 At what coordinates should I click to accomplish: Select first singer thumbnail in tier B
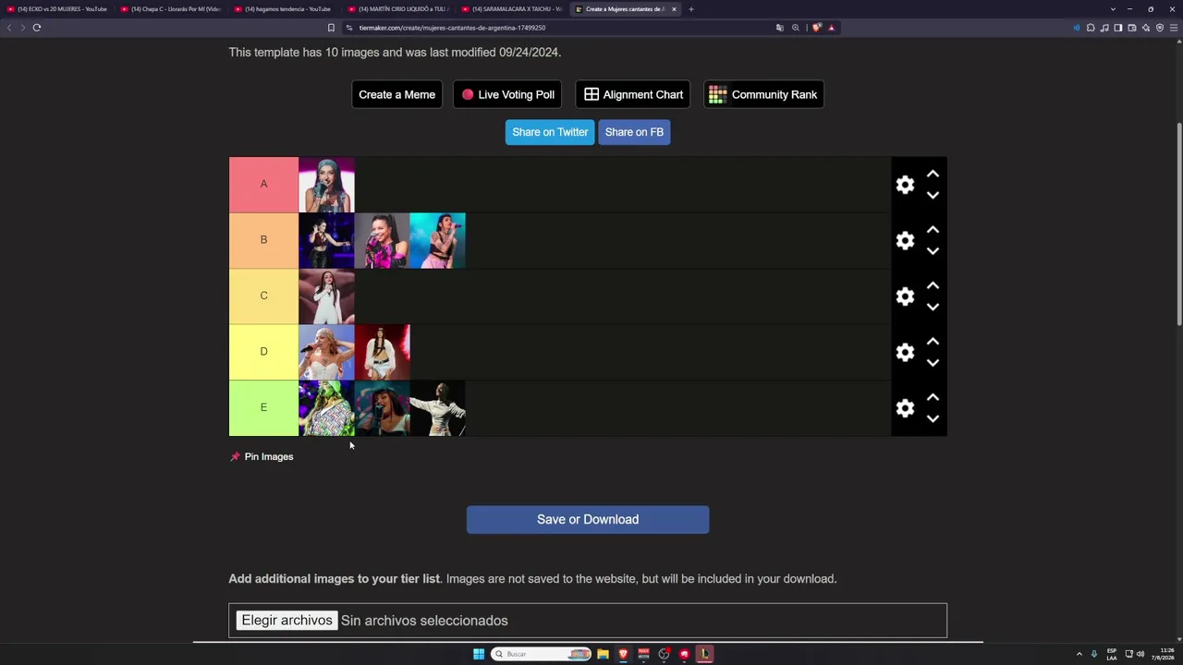326,241
